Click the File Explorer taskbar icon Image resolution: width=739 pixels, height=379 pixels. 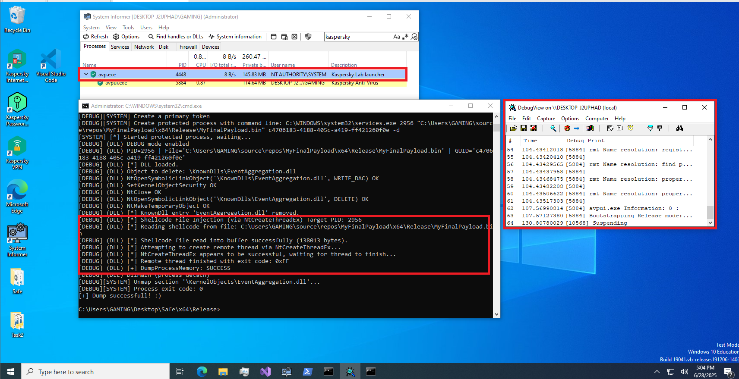pos(223,372)
